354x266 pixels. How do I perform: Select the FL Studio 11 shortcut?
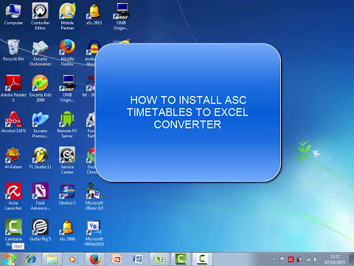coord(40,158)
